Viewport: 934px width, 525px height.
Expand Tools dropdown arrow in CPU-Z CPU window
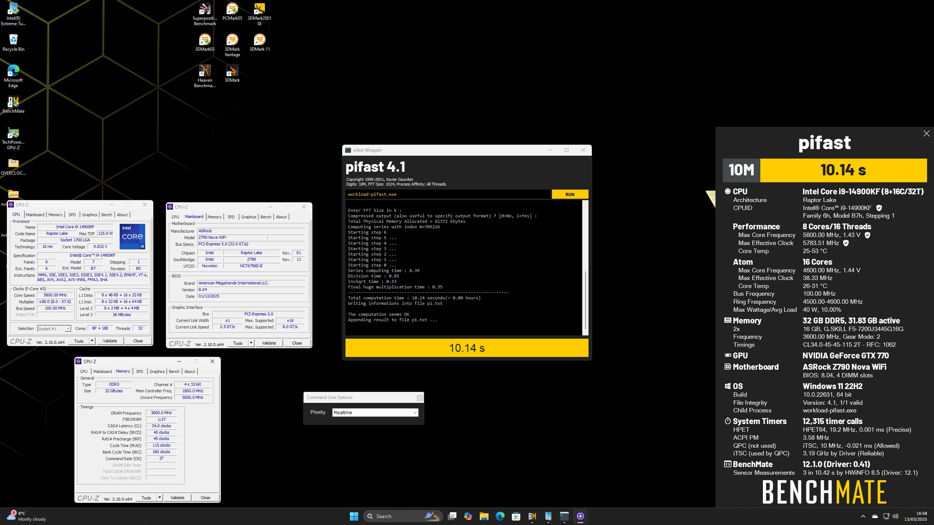(x=92, y=341)
